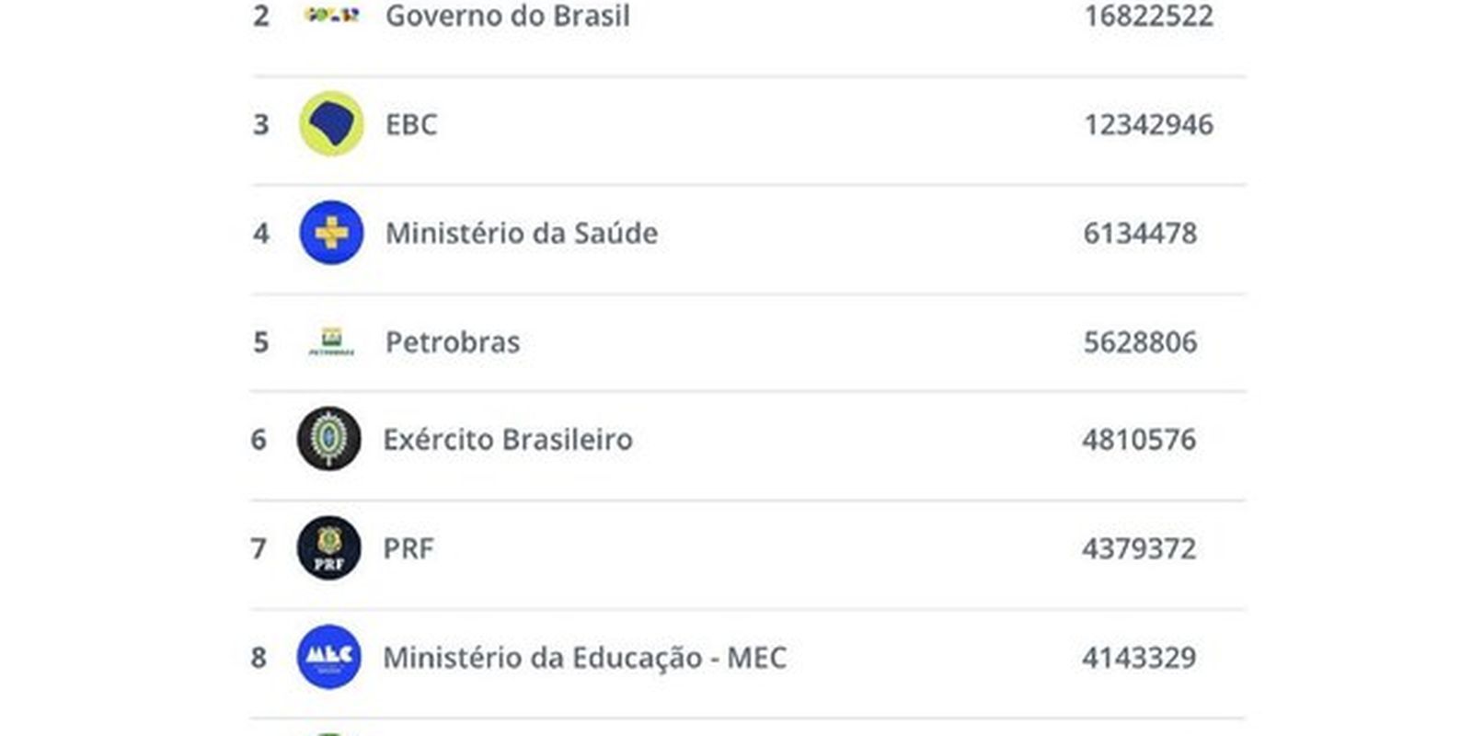The height and width of the screenshot is (736, 1472).
Task: Select the Ministério da Saúde name
Action: click(521, 233)
